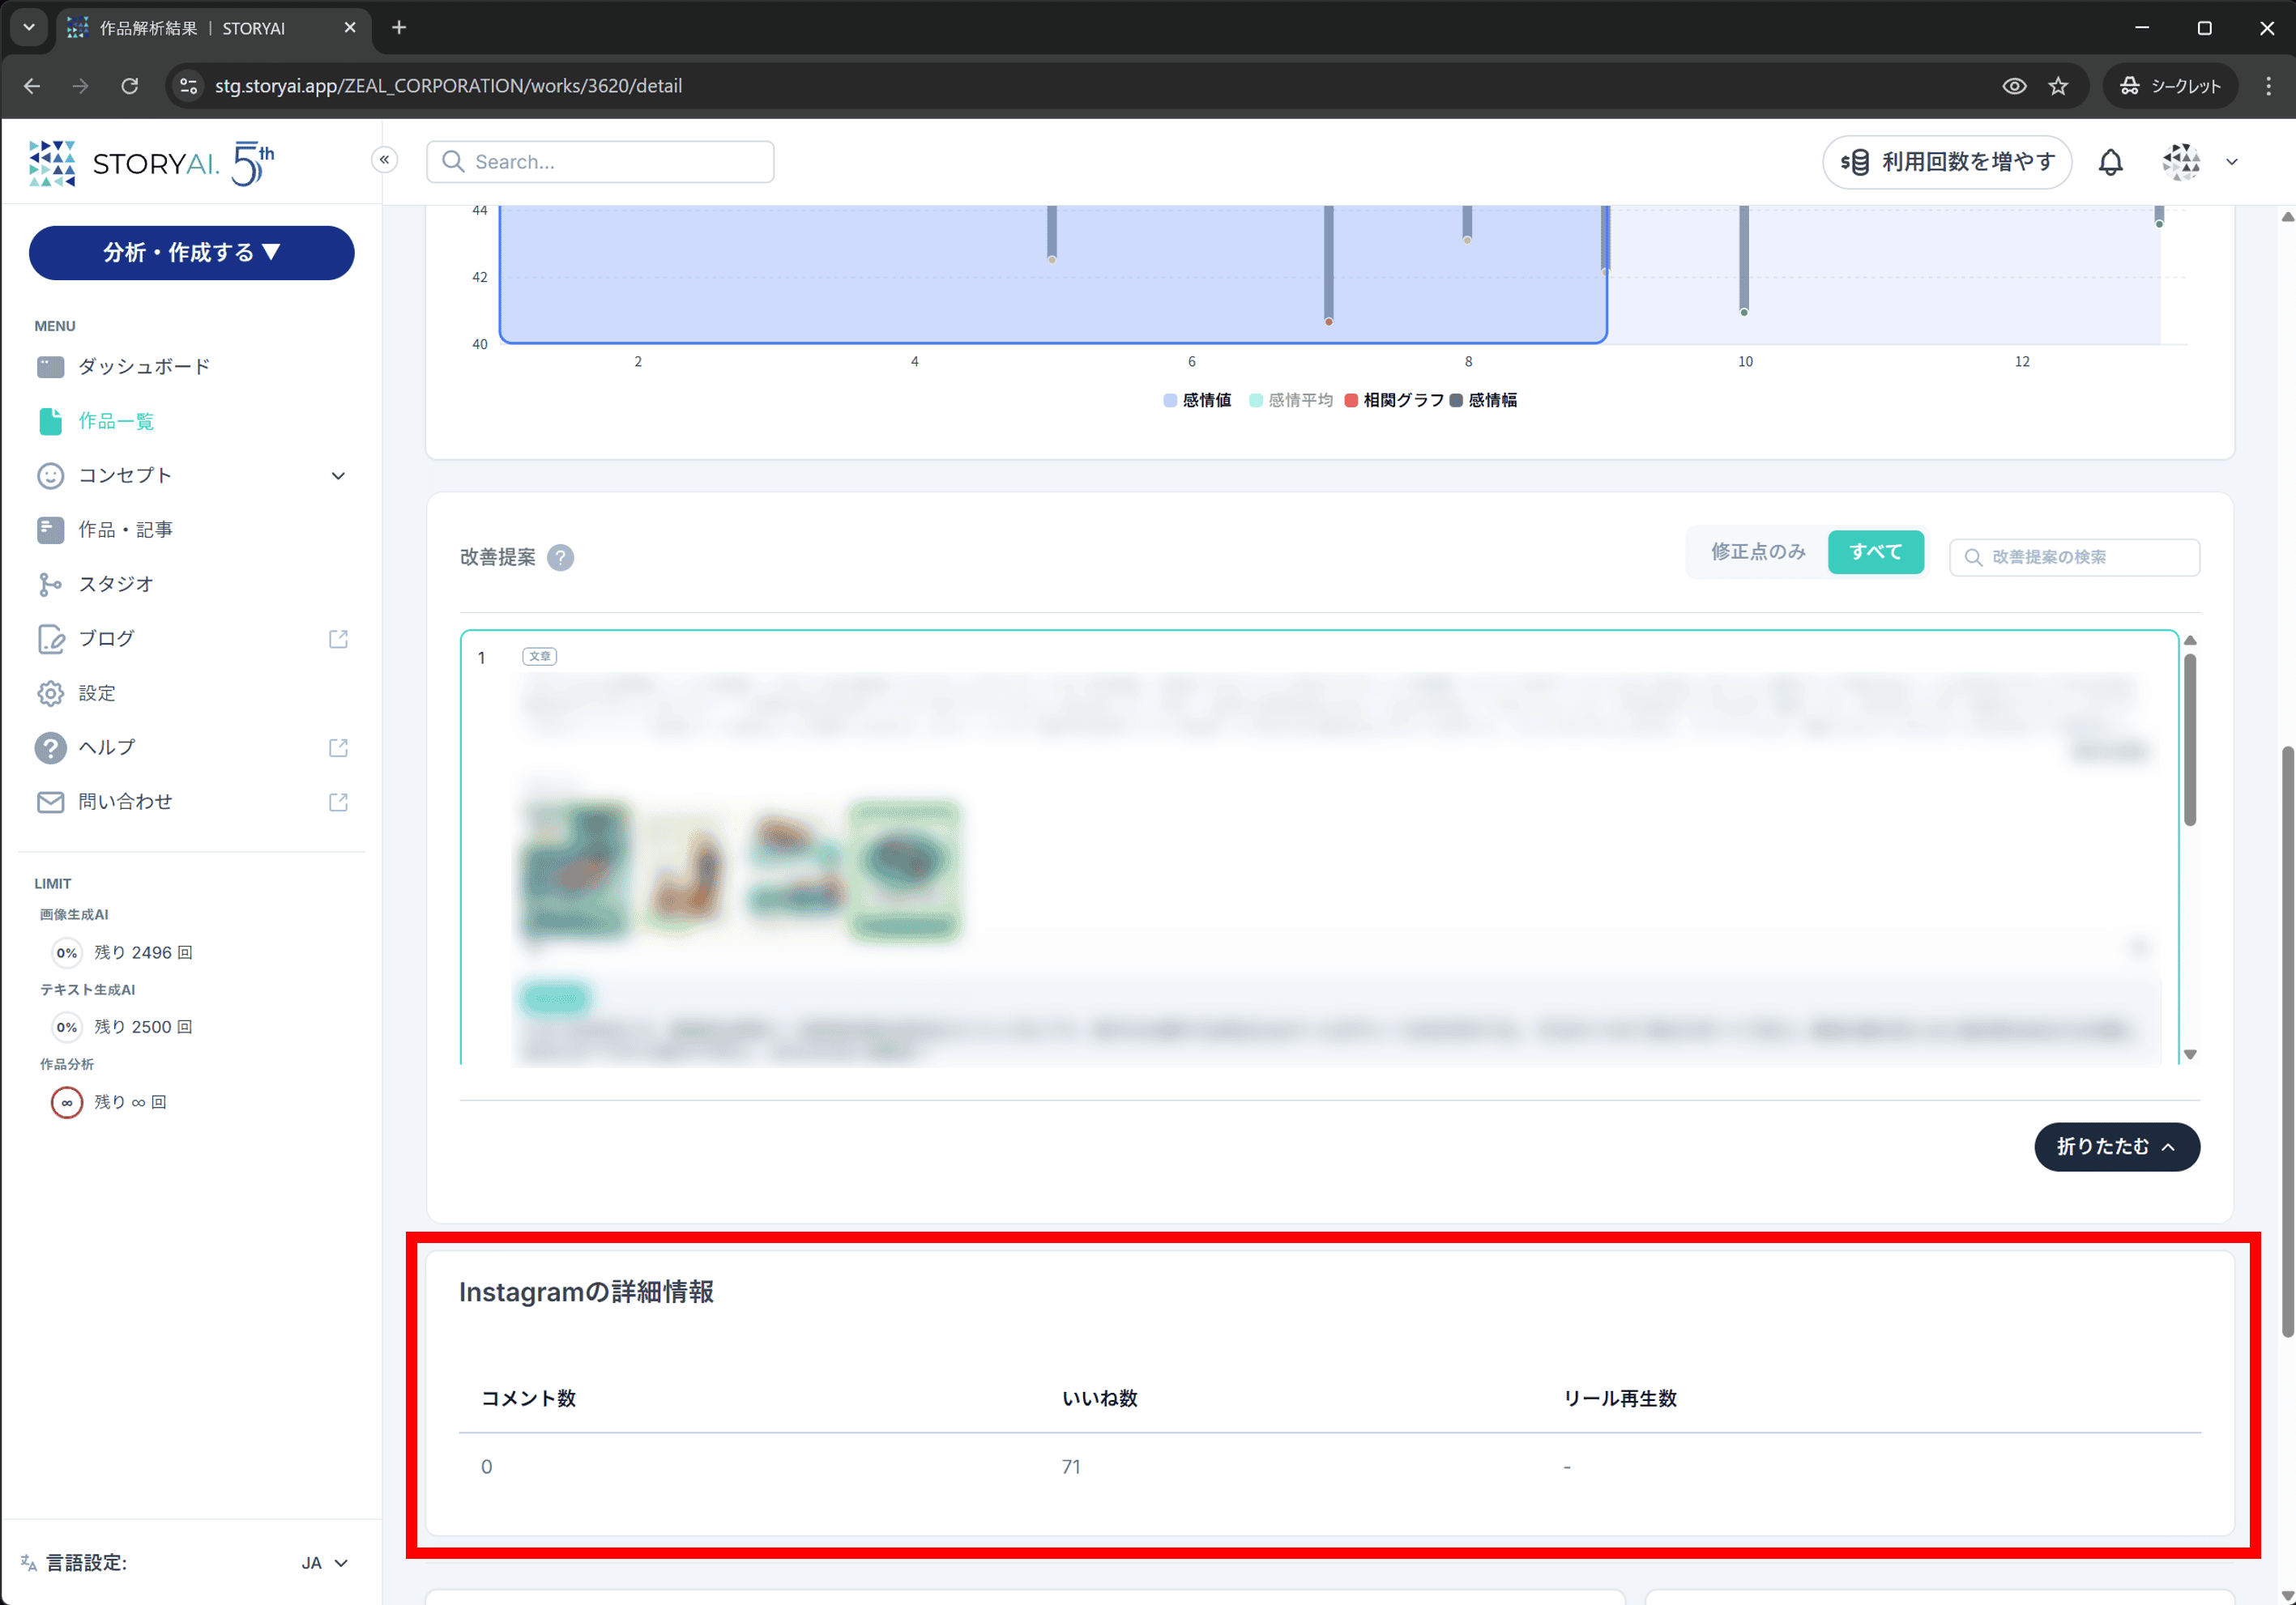Open the language JA dropdown
Viewport: 2296px width, 1605px height.
coord(325,1563)
